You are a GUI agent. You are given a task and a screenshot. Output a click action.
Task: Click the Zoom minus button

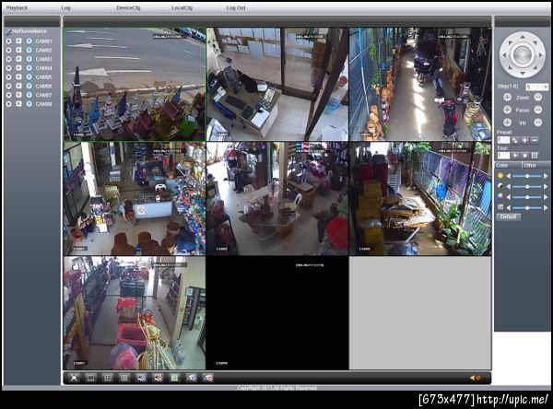click(x=538, y=98)
